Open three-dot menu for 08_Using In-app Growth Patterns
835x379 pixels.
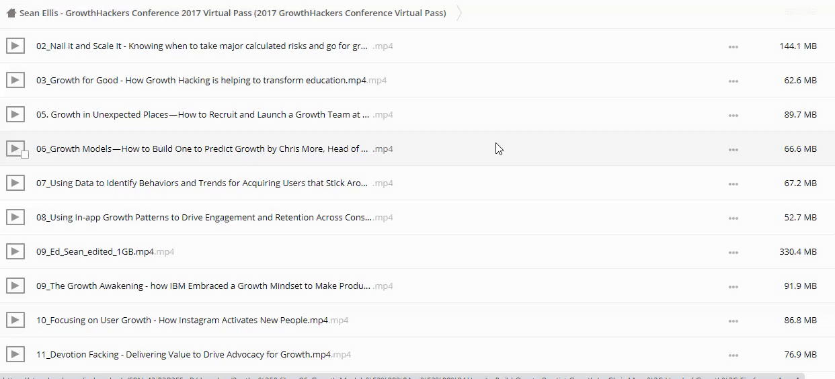click(733, 218)
